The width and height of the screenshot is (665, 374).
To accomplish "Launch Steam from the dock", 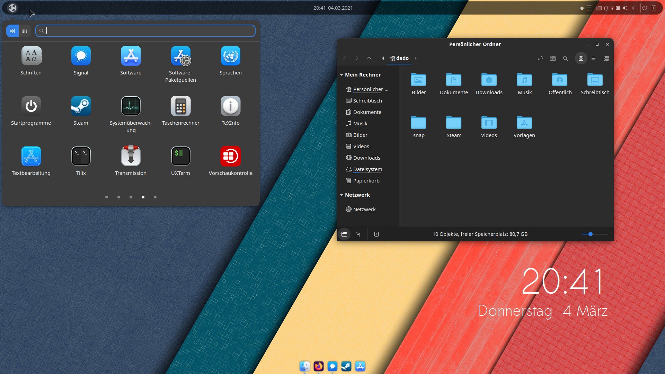I will [x=346, y=366].
